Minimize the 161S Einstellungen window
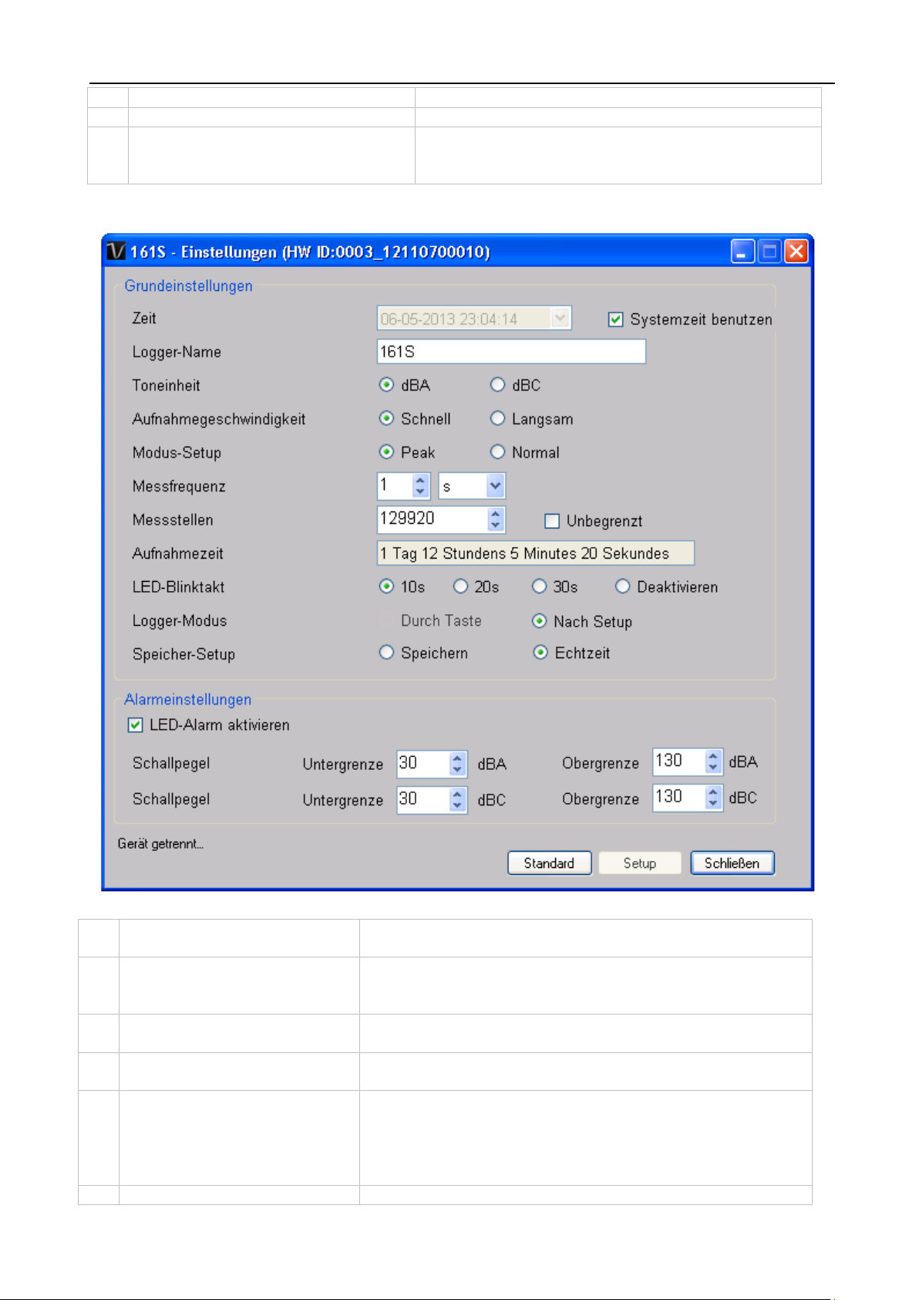The image size is (919, 1300). click(x=742, y=252)
